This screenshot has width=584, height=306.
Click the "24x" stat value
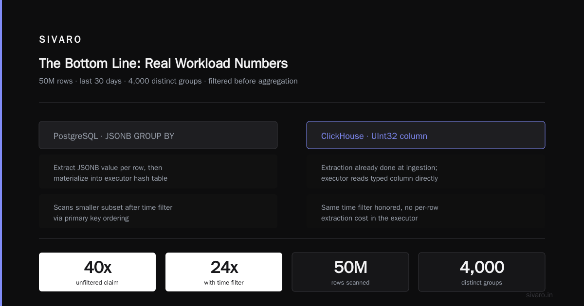224,267
